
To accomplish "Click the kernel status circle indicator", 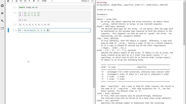I will 92,1.
